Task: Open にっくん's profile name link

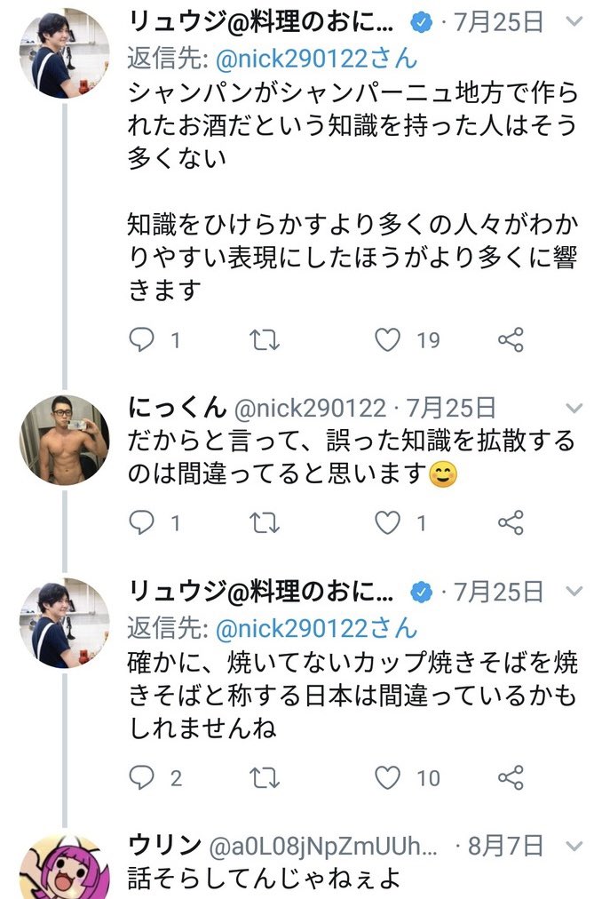Action: pyautogui.click(x=178, y=408)
